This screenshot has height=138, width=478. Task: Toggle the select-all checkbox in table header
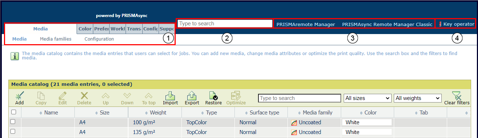[13, 112]
